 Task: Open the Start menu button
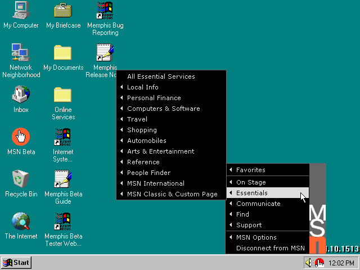coord(16,263)
